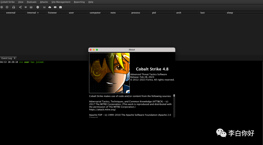The width and height of the screenshot is (263, 145).
Task: Maximize the About window with green button
Action: coord(97,50)
